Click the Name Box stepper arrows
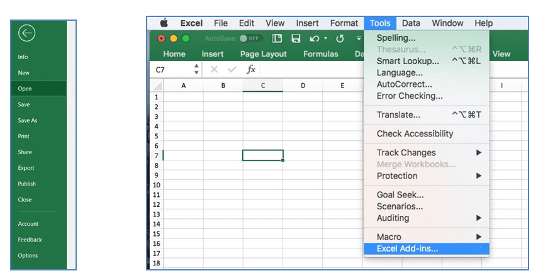 coord(196,69)
